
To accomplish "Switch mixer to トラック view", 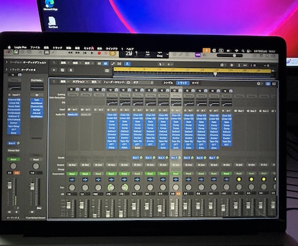I will [182, 83].
